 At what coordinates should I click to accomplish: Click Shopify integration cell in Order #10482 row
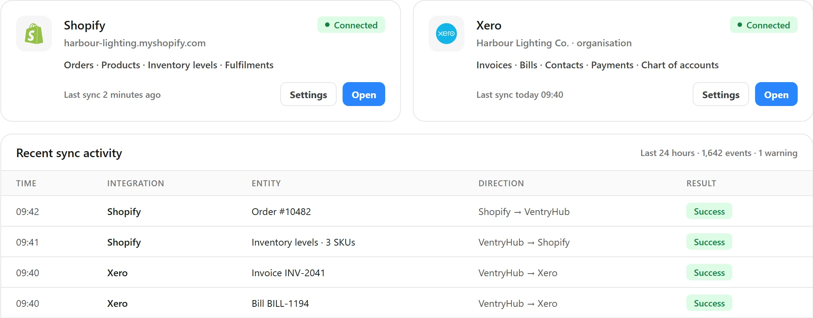click(x=124, y=212)
